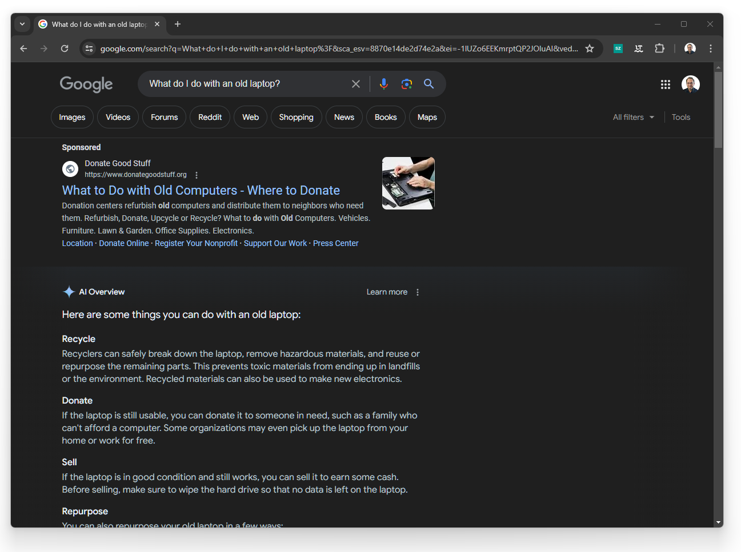Click the page vertical scrollbar thumb
The width and height of the screenshot is (741, 552).
718,108
